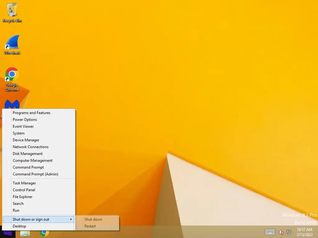Launch Chrome from the taskbar
The width and height of the screenshot is (318, 238).
click(44, 233)
